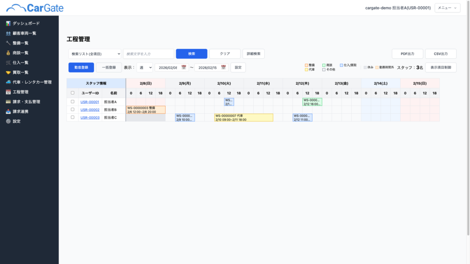Click the gear icon for 設定
This screenshot has width=470, height=264.
click(8, 121)
